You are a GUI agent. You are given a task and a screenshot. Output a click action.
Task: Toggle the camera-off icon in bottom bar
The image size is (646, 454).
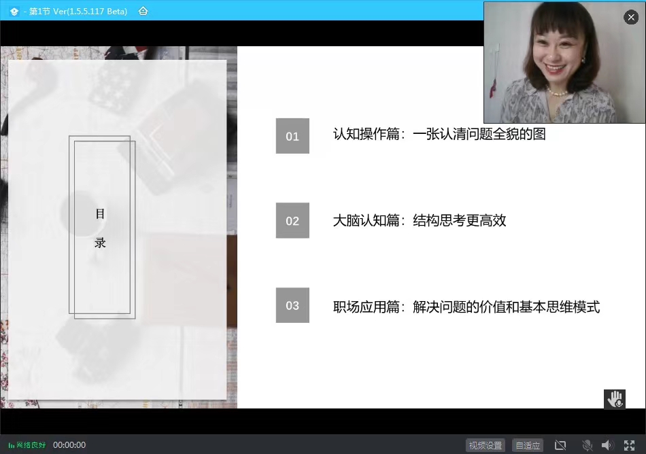(560, 445)
